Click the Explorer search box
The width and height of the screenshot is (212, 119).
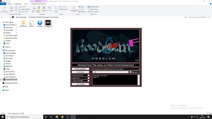coord(199,17)
